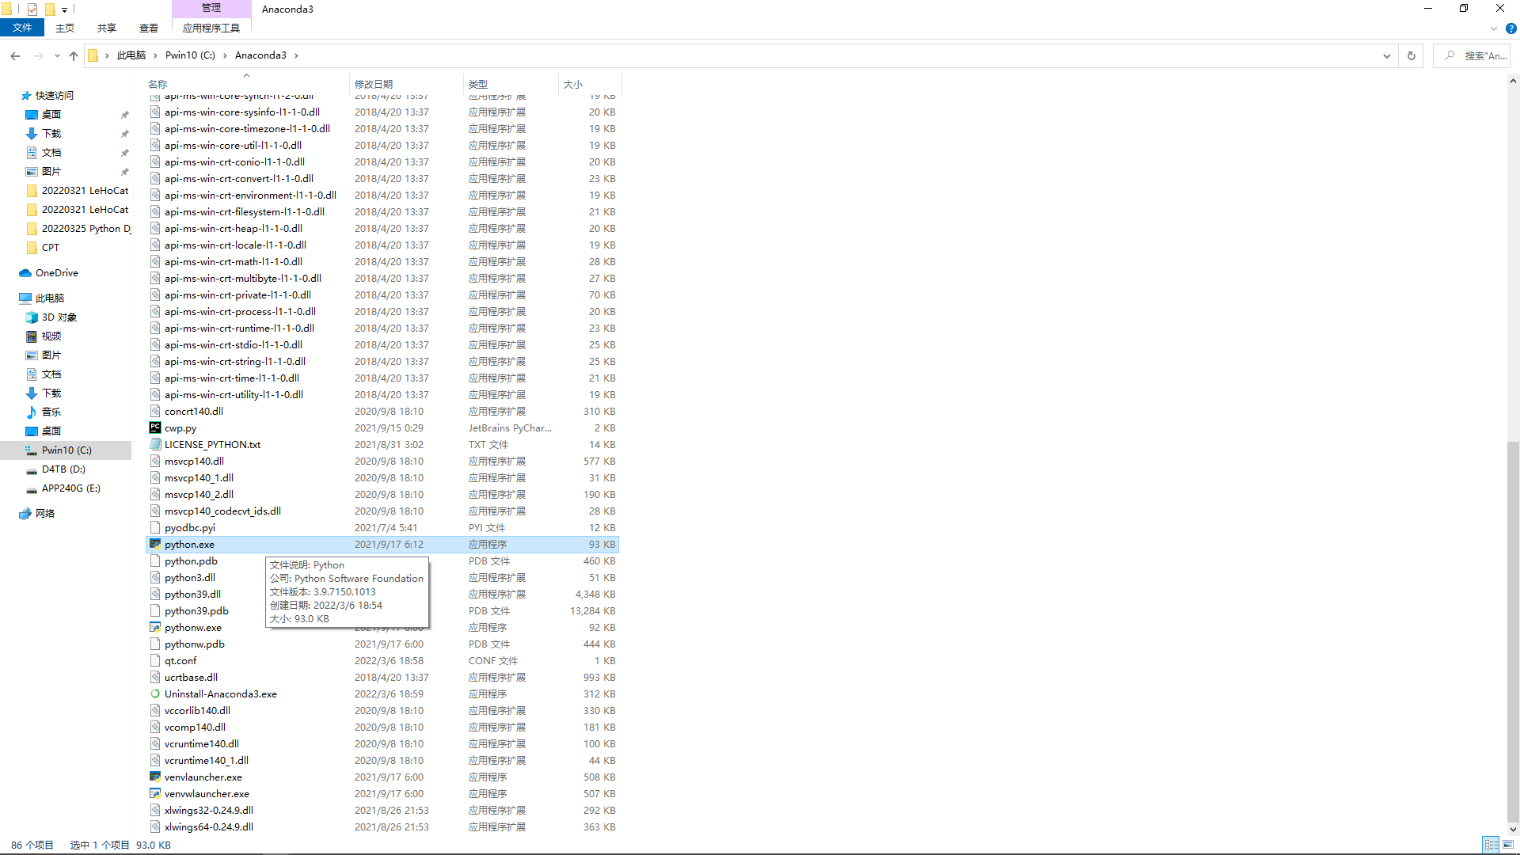The width and height of the screenshot is (1520, 855).
Task: Click scroll up arrow of file list
Action: 1513,81
